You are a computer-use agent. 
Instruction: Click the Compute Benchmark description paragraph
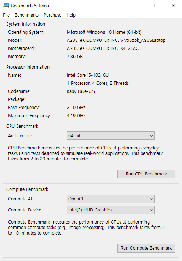point(86,227)
